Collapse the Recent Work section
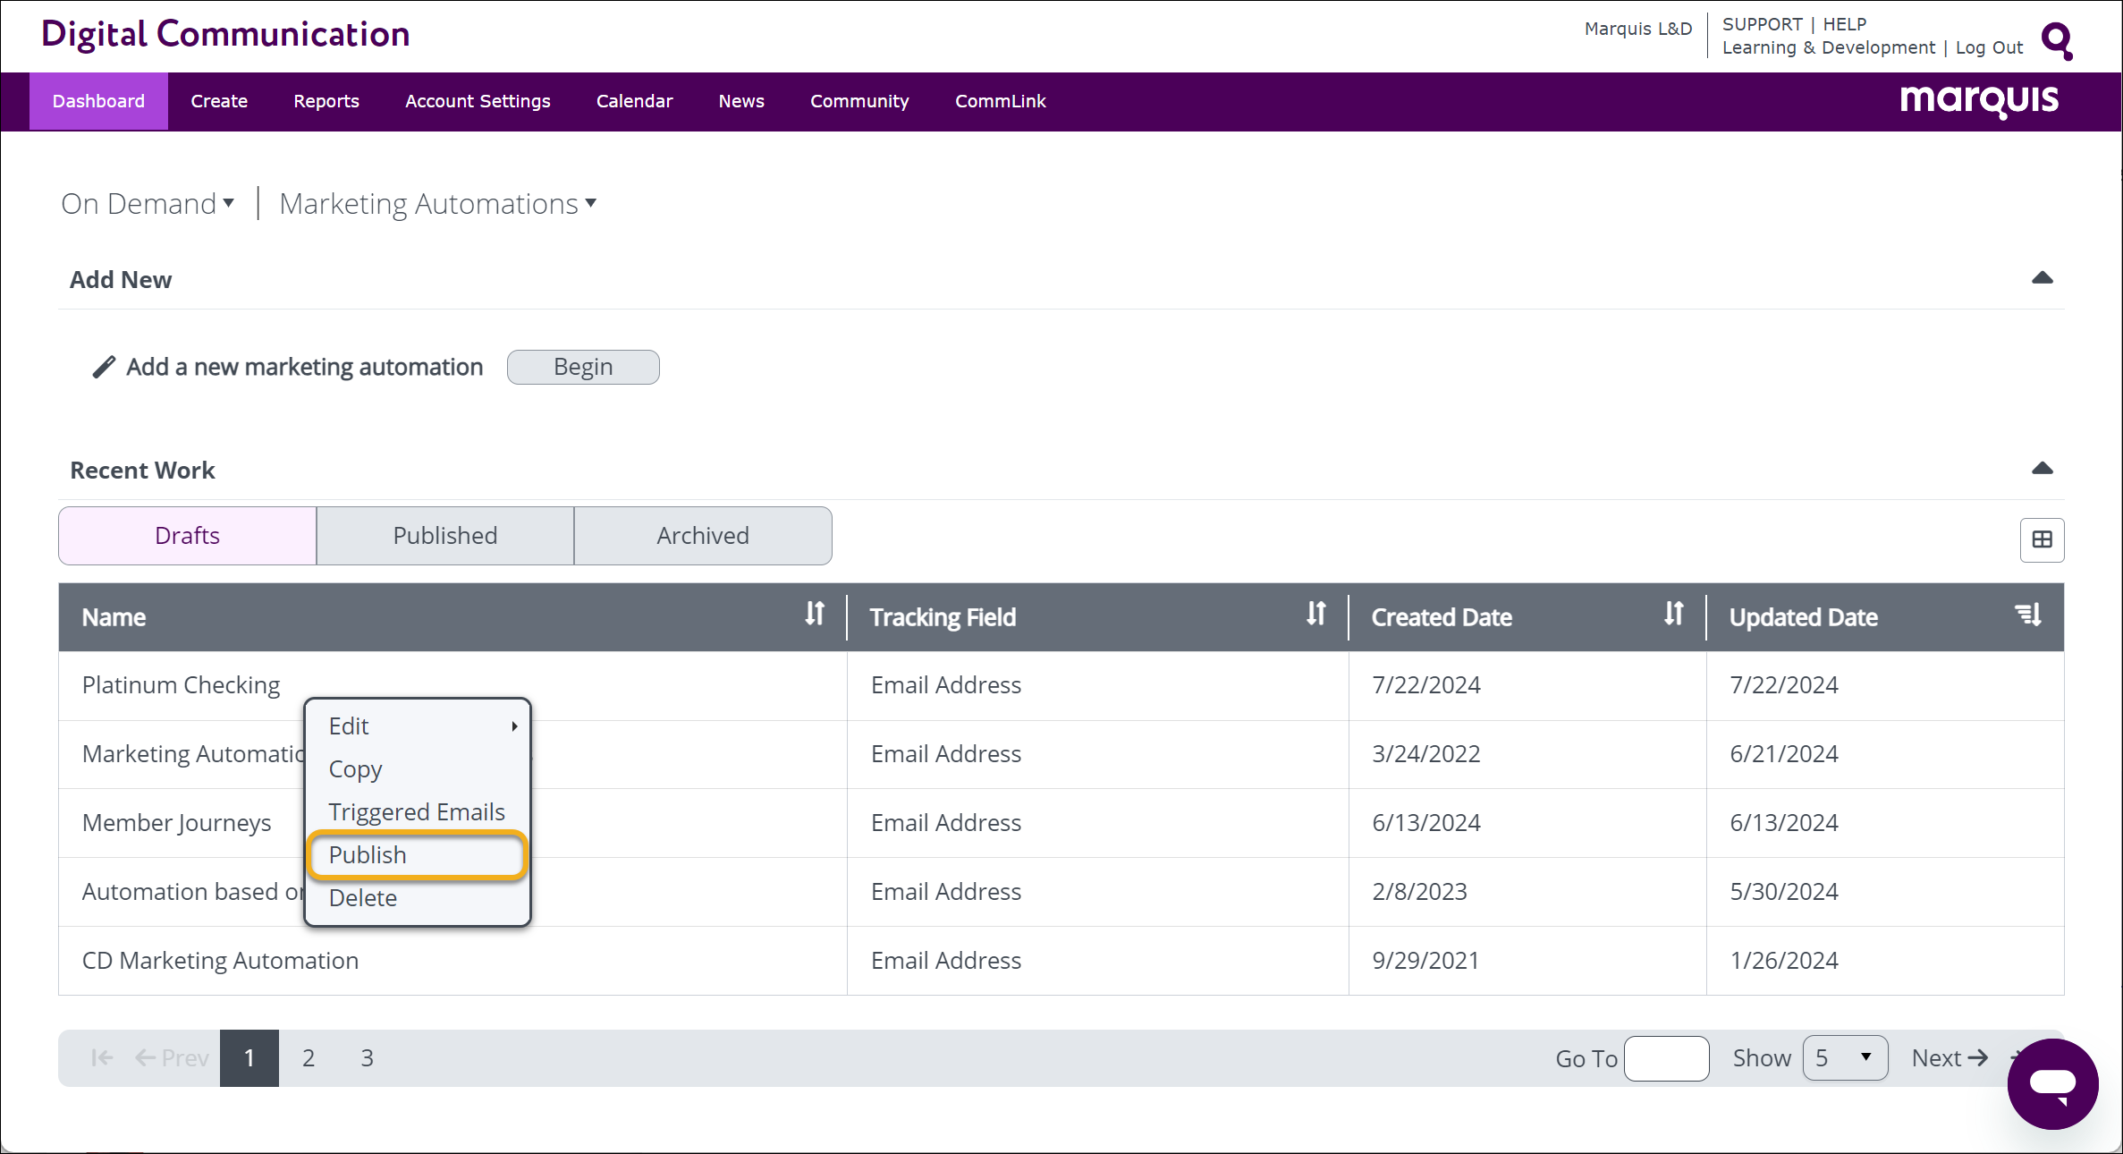Viewport: 2123px width, 1154px height. point(2042,469)
